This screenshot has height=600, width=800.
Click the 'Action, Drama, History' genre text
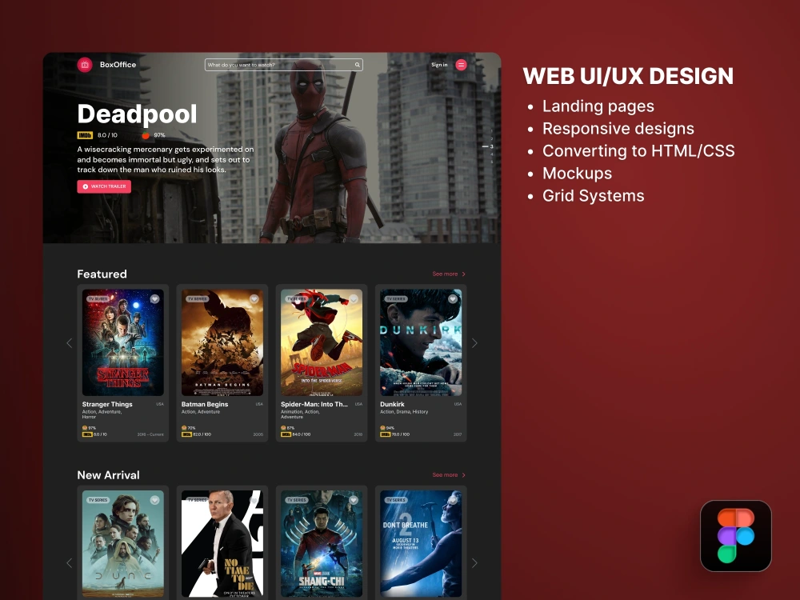pos(404,412)
